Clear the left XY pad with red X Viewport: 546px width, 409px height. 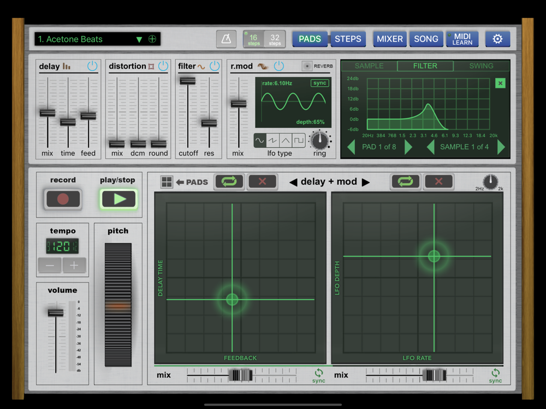(262, 182)
